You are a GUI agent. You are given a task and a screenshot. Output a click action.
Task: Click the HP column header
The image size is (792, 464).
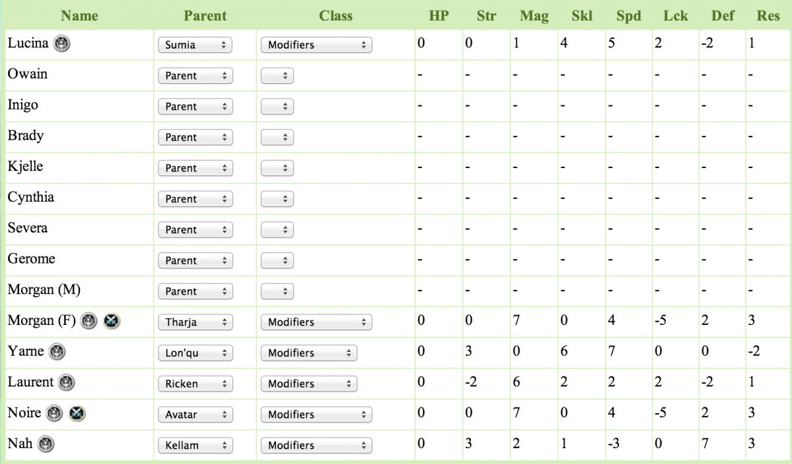point(439,15)
